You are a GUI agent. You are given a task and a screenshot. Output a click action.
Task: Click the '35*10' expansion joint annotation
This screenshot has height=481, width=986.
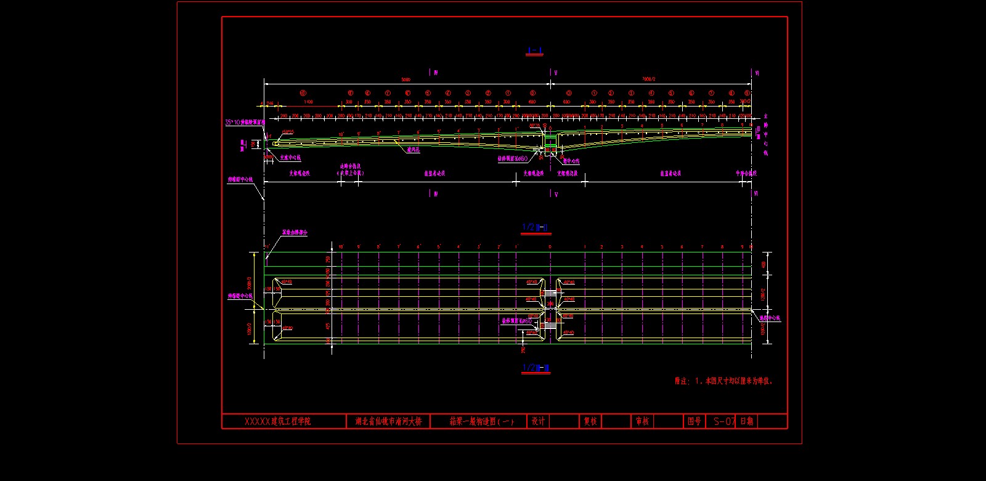[x=245, y=123]
